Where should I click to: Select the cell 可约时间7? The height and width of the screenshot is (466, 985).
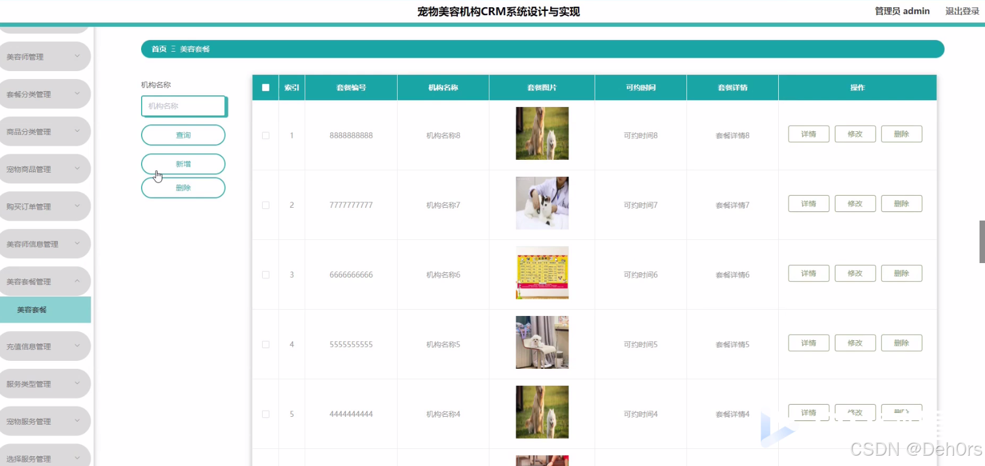(641, 205)
